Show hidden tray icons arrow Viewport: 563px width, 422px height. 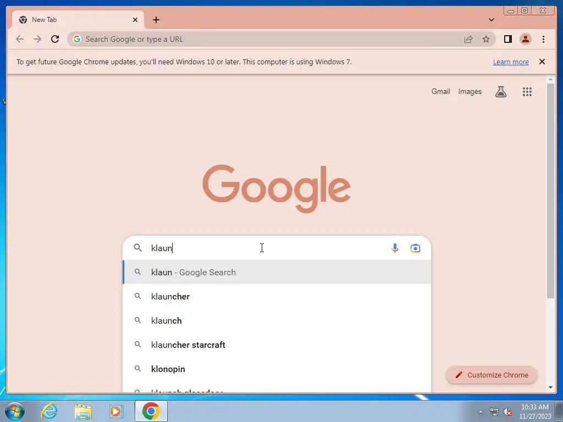[x=481, y=412]
